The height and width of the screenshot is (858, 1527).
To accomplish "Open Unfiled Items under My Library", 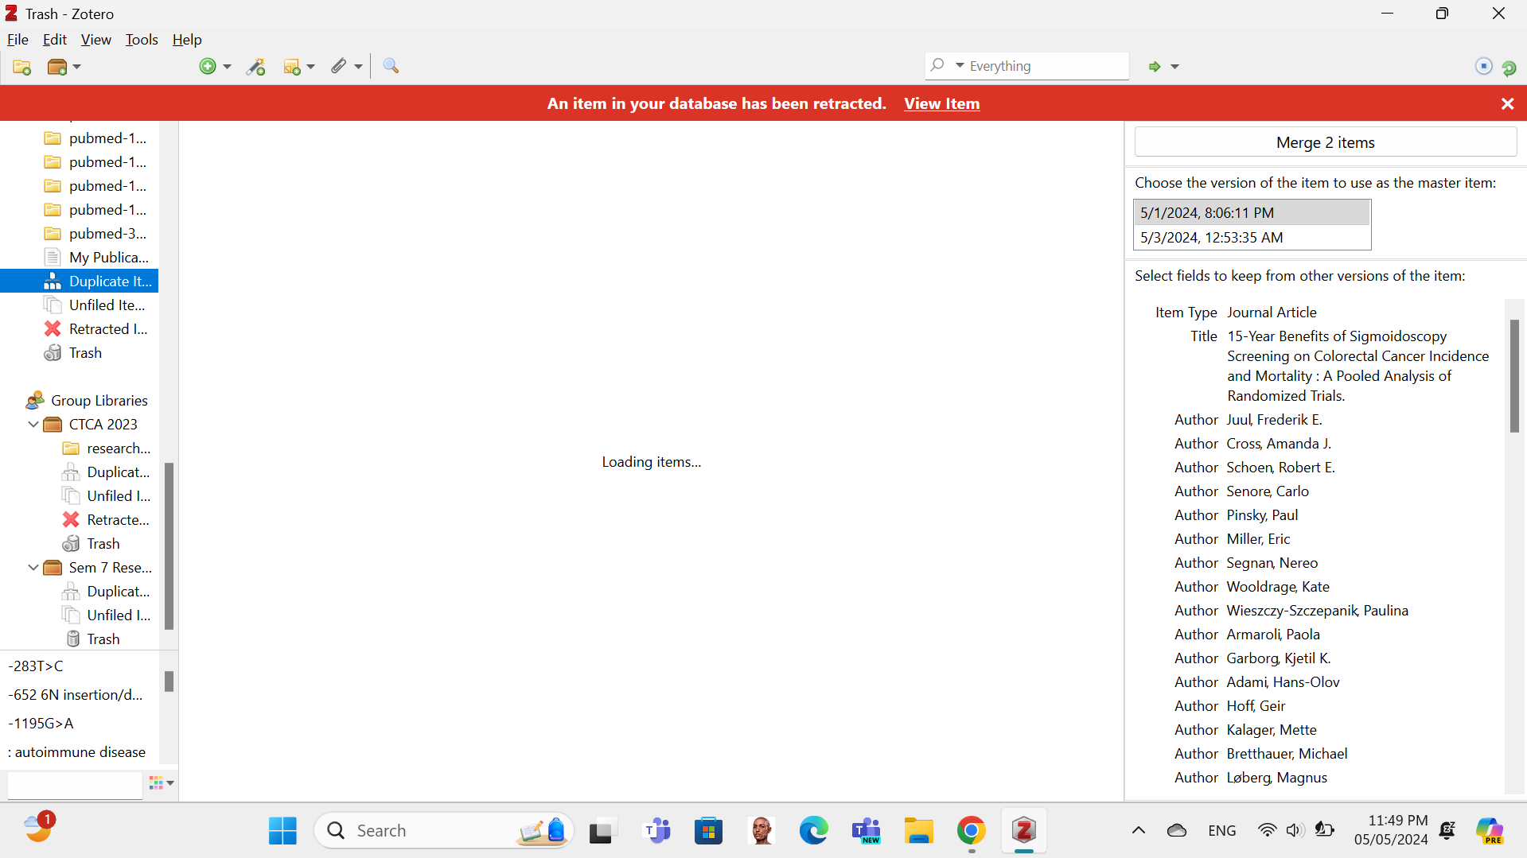I will [95, 305].
